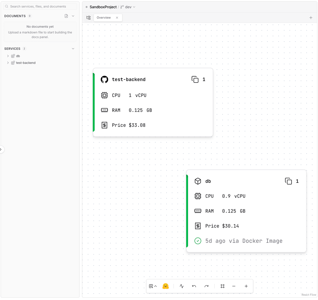
Task: Switch to the Overview tab
Action: (104, 18)
